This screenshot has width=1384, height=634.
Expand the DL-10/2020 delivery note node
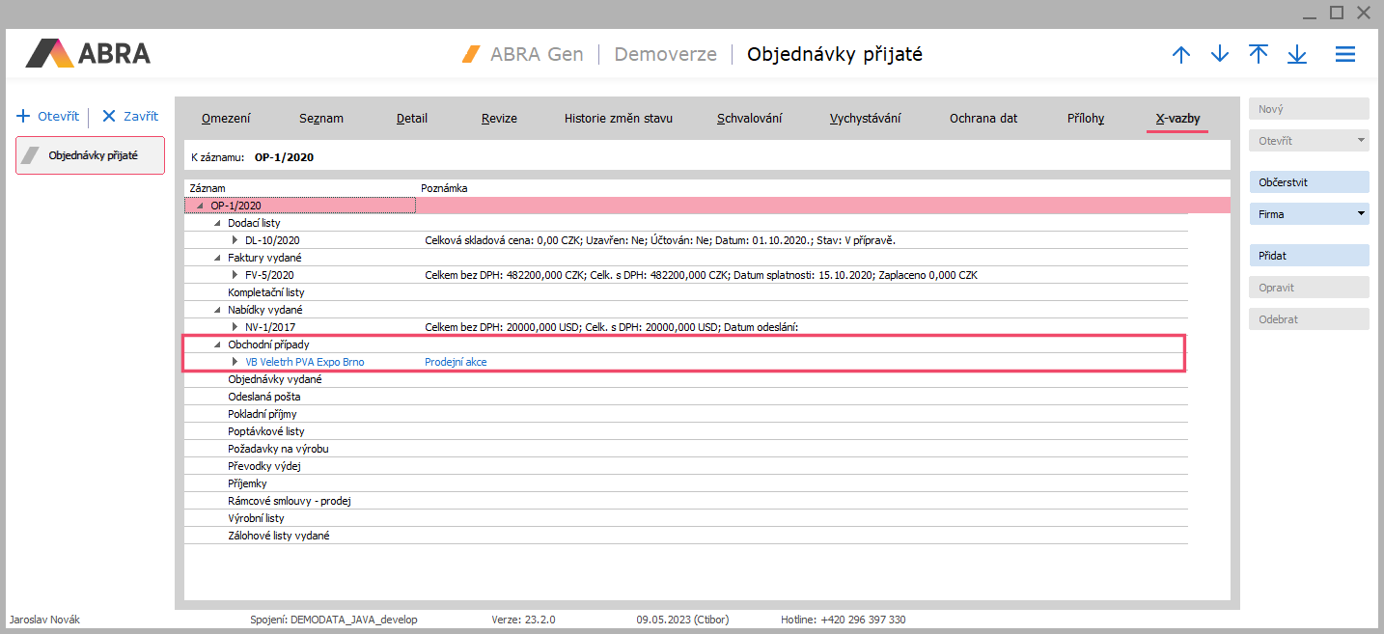pos(235,240)
